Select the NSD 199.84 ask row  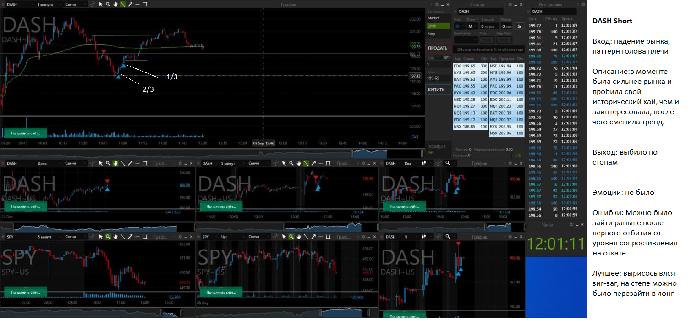pos(507,66)
